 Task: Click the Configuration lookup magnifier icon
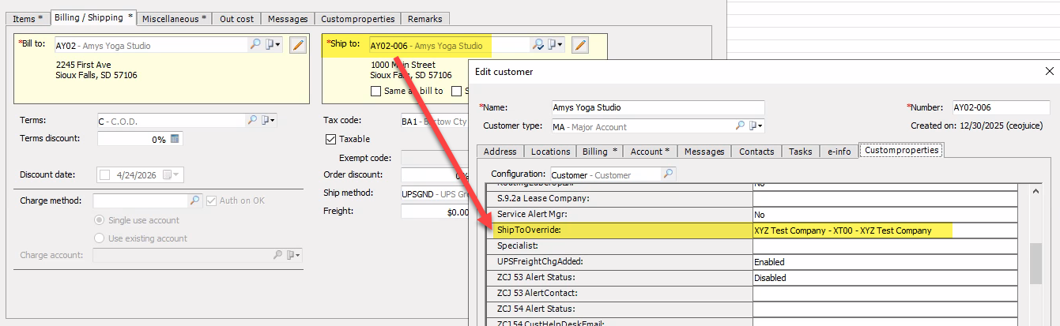click(668, 174)
